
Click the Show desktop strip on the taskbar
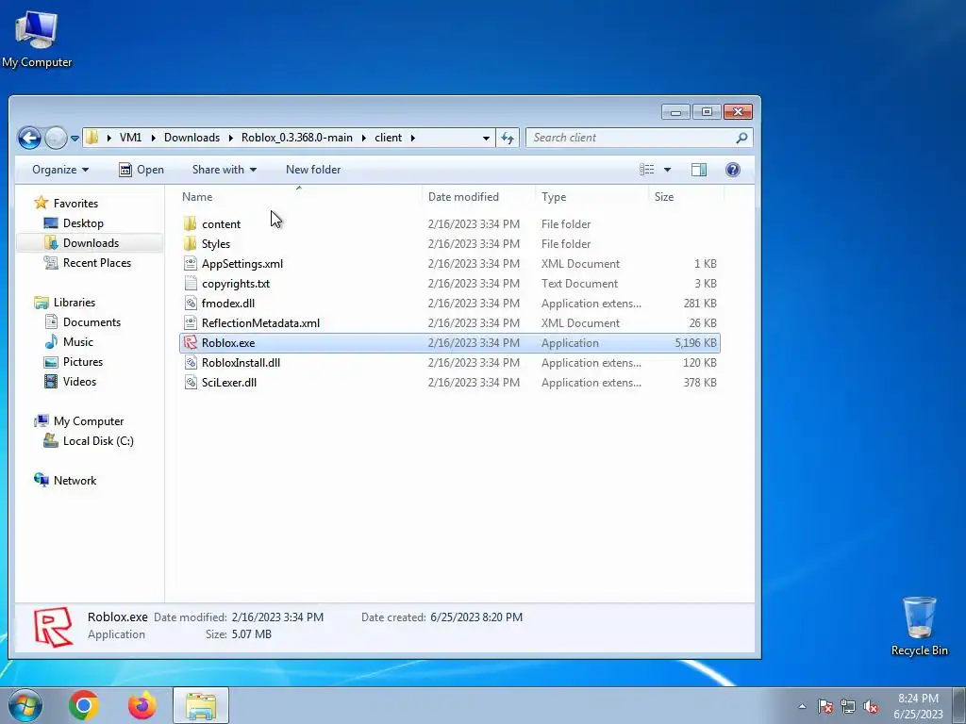pyautogui.click(x=960, y=705)
